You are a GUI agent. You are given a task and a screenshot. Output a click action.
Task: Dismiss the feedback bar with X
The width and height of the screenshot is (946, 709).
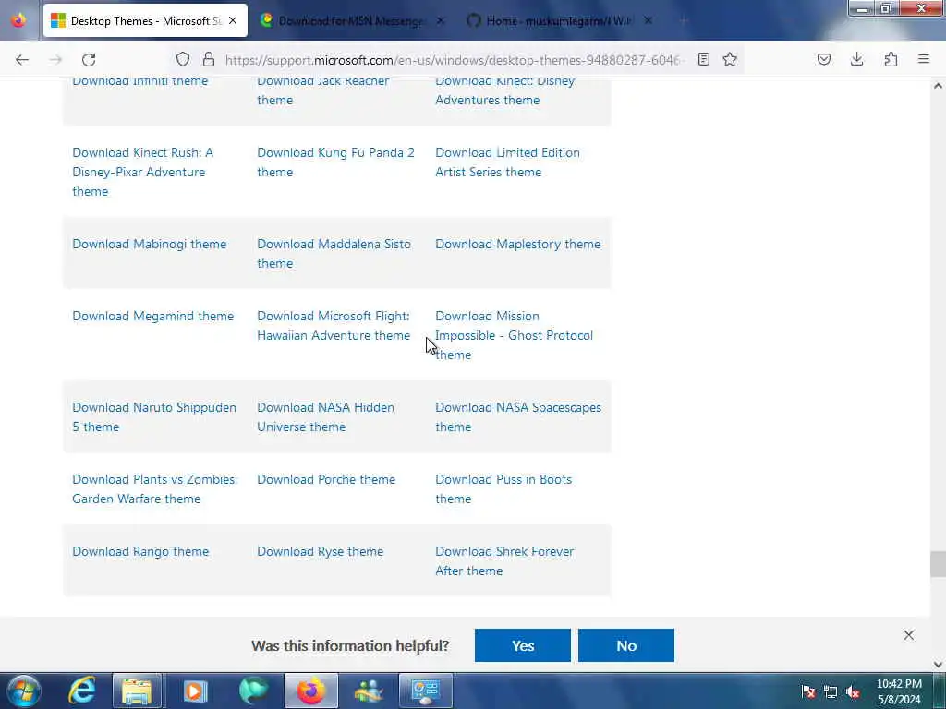pos(909,635)
